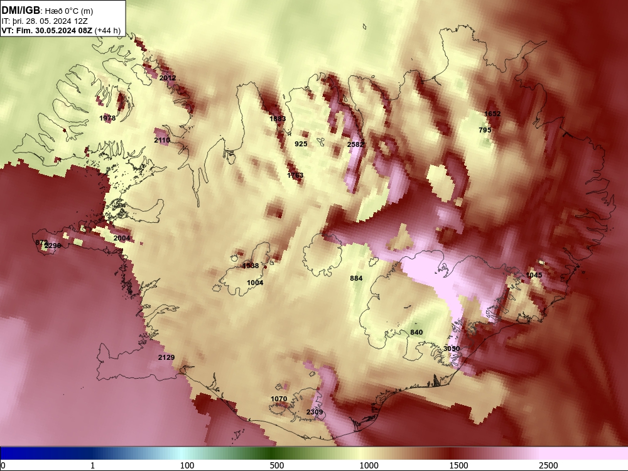Click the 1763 height label
This screenshot has height=471, width=628.
[295, 175]
